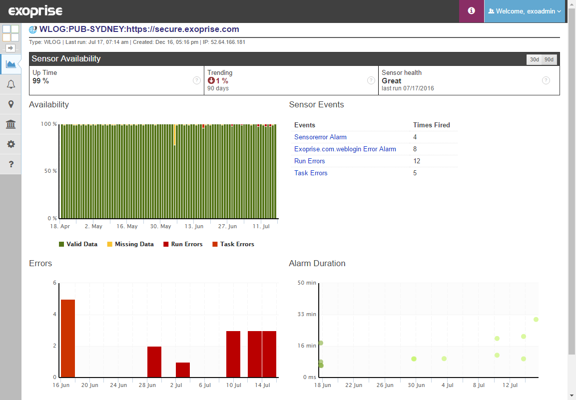The width and height of the screenshot is (576, 400).
Task: Click the yellow missing data bar in Availability
Action: pos(175,135)
